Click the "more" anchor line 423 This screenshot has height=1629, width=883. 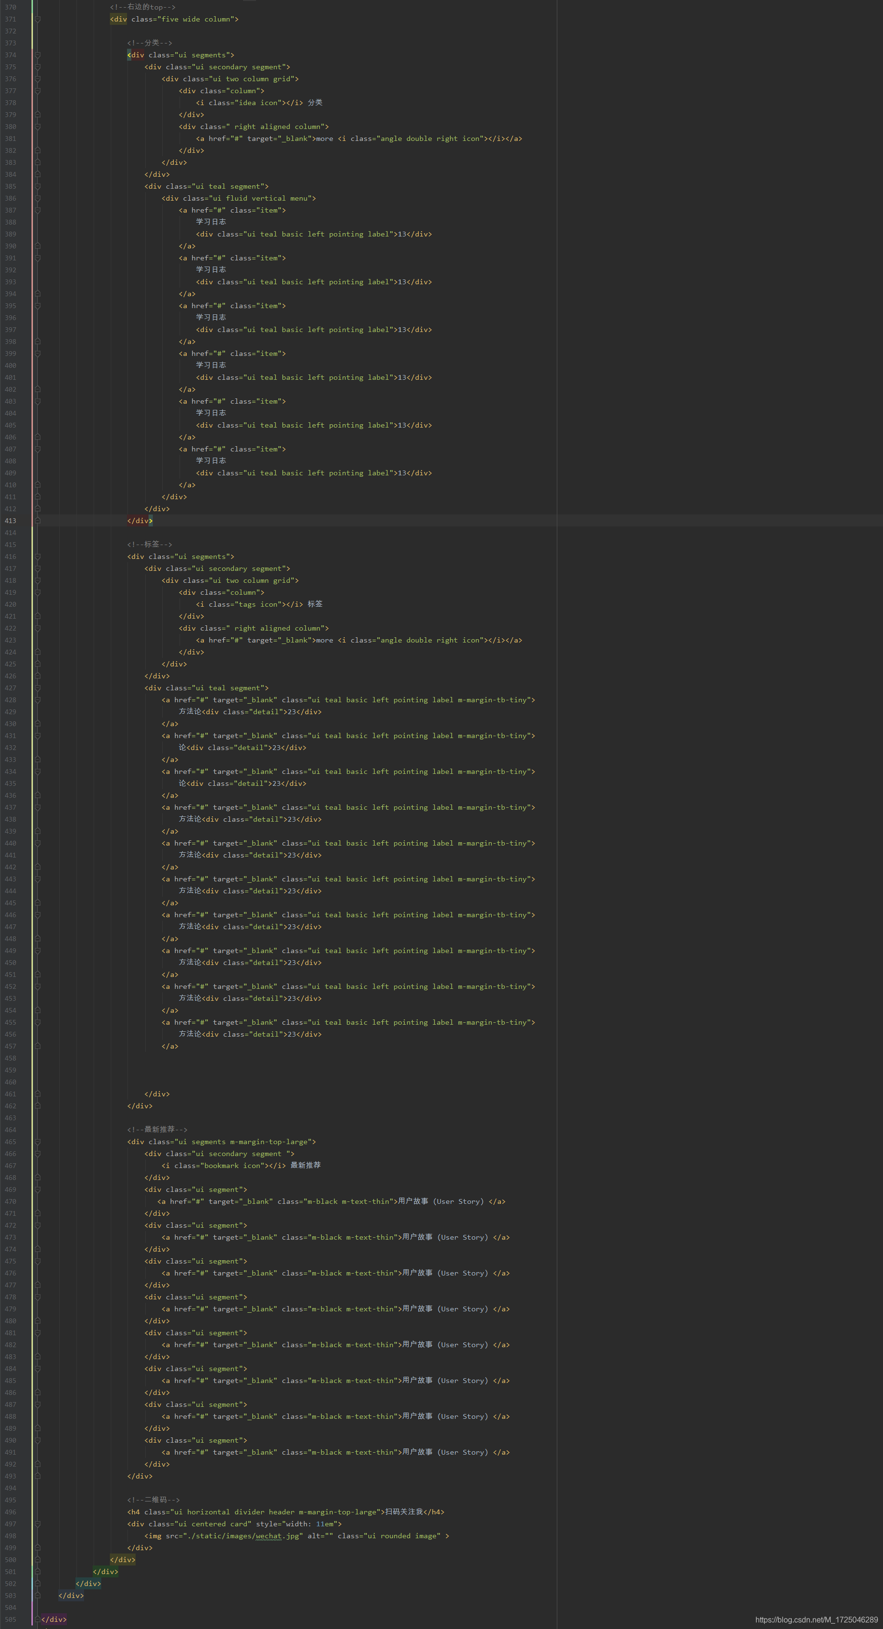(x=359, y=641)
